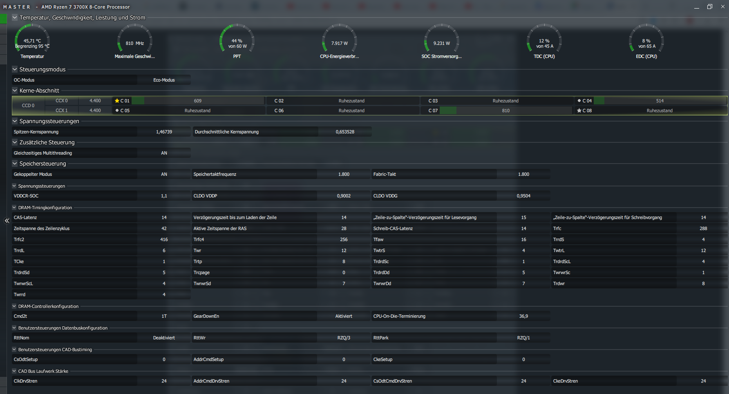729x394 pixels.
Task: Click the core C 07 speed bar showing 810
Action: [x=506, y=111]
